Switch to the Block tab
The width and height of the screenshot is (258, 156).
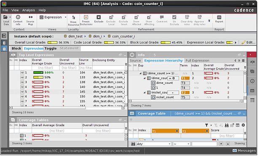point(16,48)
